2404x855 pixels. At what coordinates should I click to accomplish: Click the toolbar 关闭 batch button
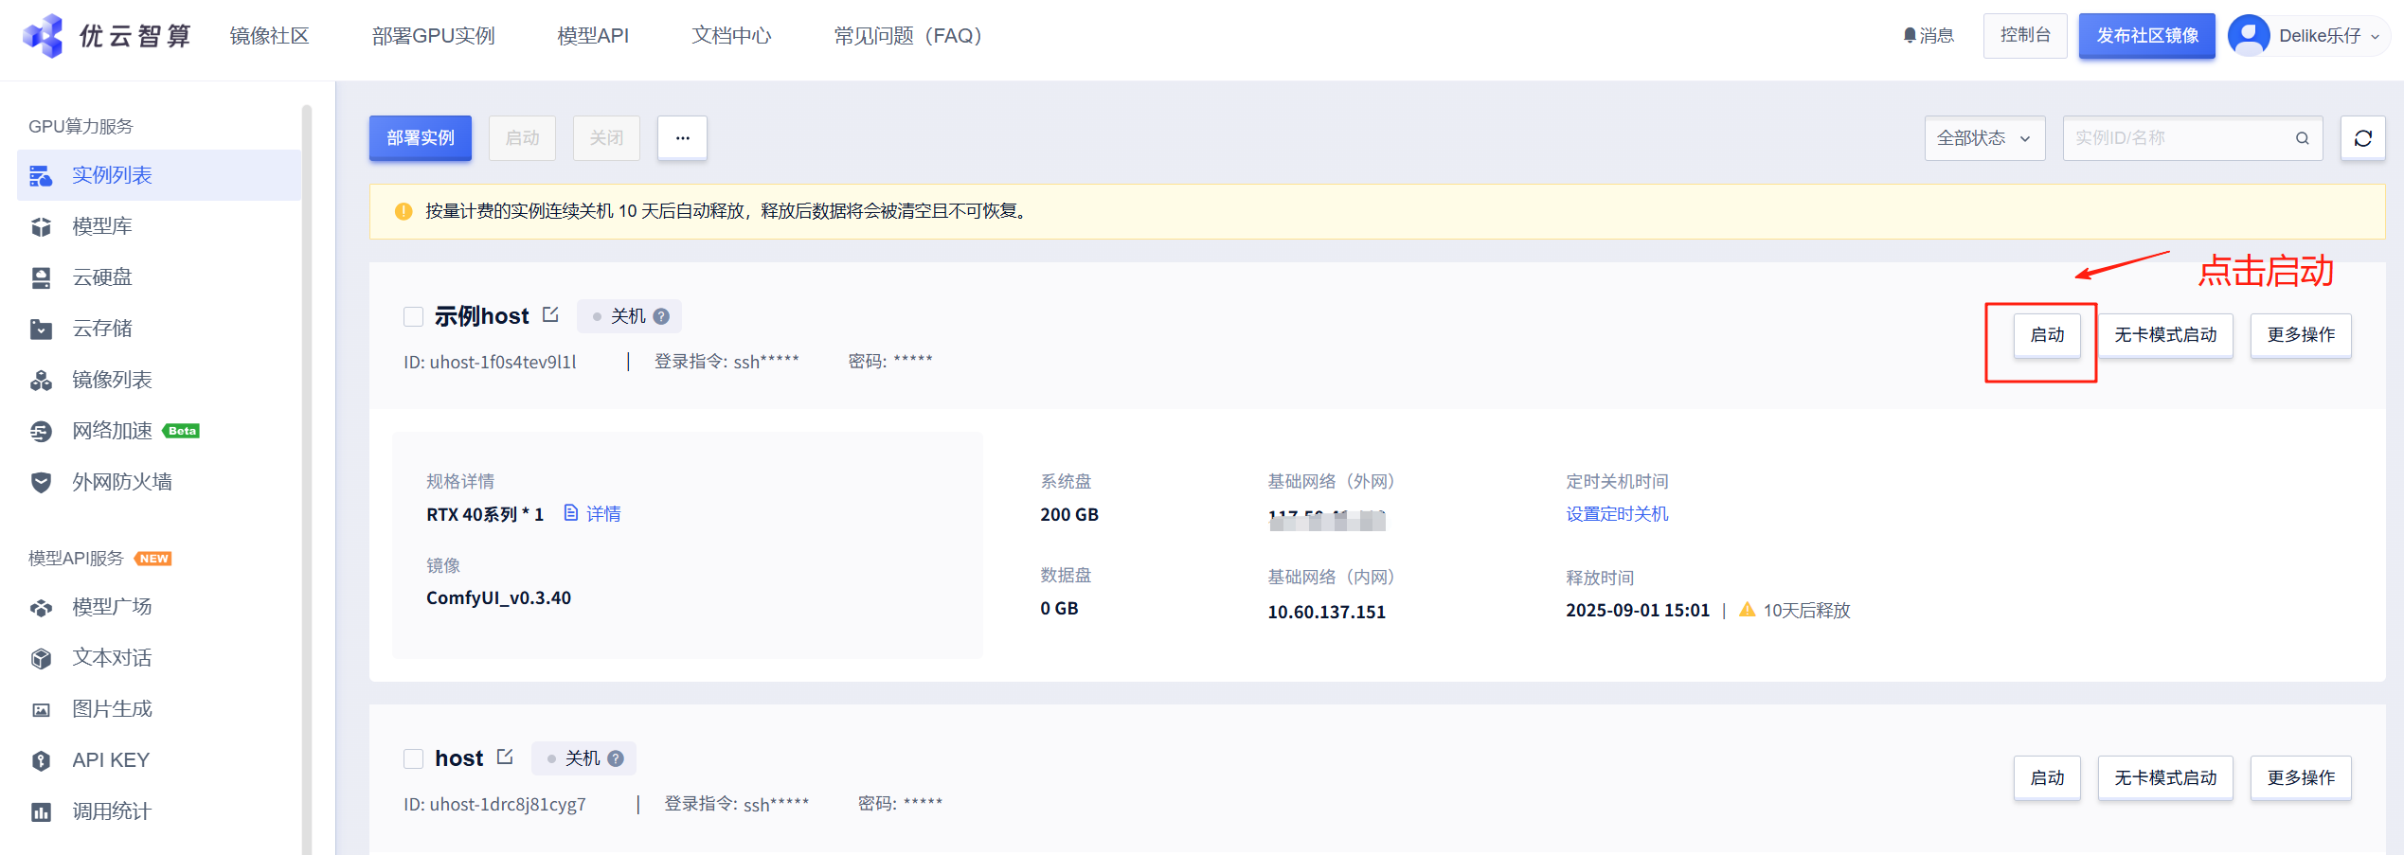[x=606, y=138]
